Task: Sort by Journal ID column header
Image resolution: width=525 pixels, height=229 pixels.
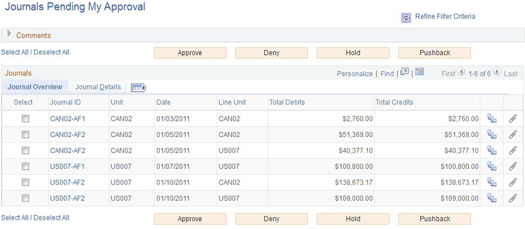Action: [x=65, y=103]
